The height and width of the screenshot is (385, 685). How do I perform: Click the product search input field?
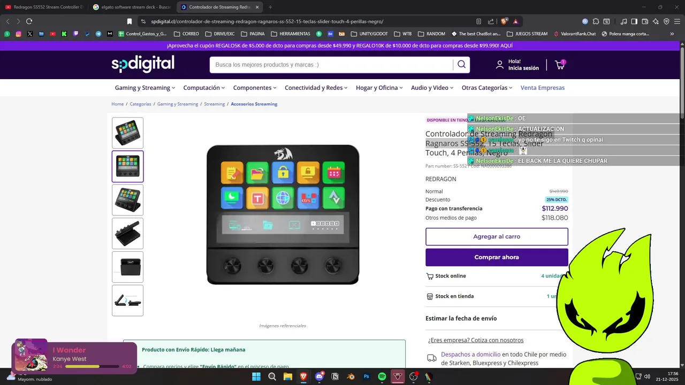click(332, 65)
